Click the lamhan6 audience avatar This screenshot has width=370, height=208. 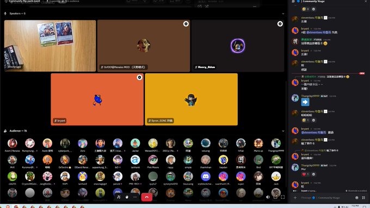135,160
